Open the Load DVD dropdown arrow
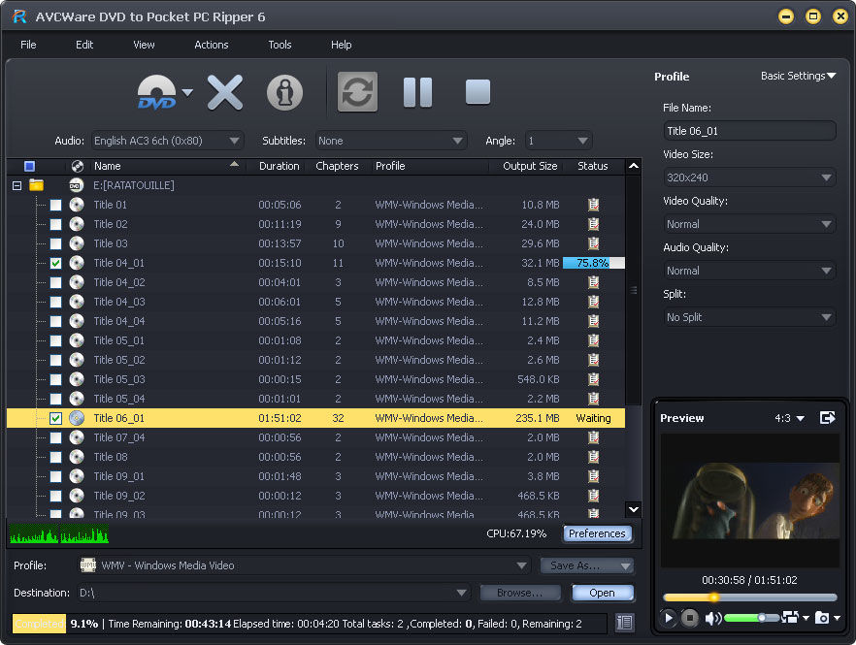 tap(187, 92)
